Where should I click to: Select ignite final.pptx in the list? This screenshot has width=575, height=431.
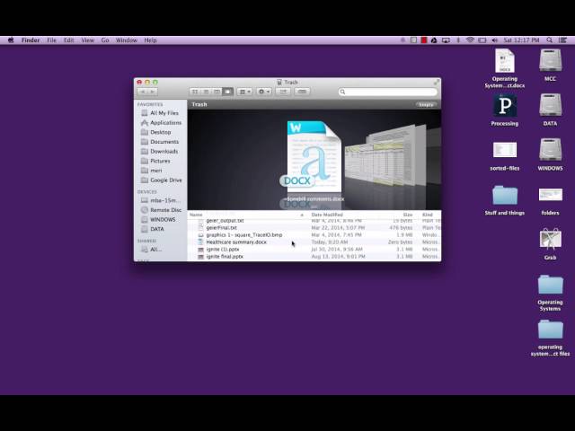coord(314,257)
